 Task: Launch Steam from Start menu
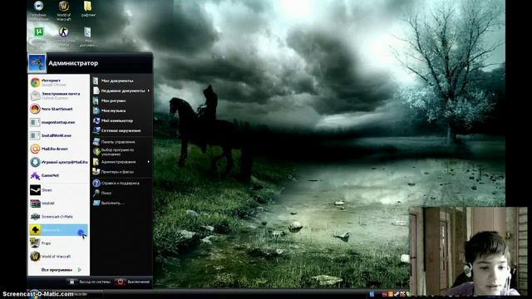point(58,190)
